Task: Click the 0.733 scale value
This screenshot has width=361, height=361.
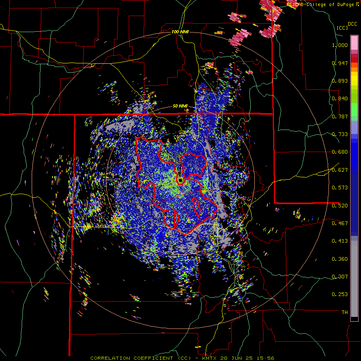Action: [x=340, y=134]
